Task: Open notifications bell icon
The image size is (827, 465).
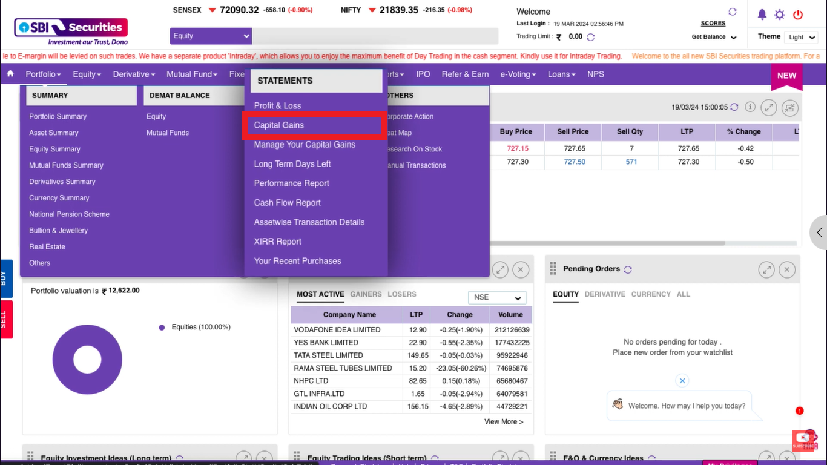Action: coord(762,15)
